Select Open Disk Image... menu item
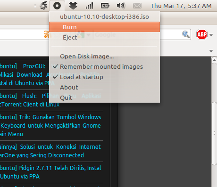Image resolution: width=217 pixels, height=187 pixels. (104, 56)
